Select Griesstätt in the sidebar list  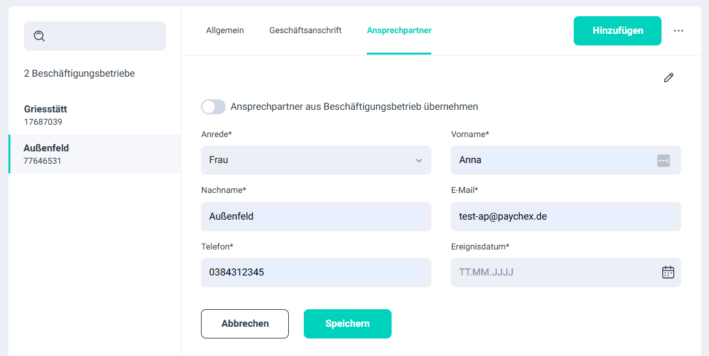[94, 115]
